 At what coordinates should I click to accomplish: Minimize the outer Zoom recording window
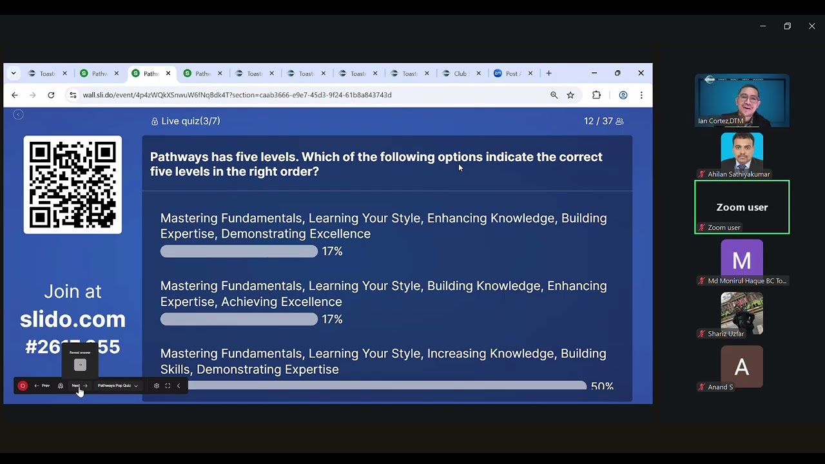click(x=762, y=26)
